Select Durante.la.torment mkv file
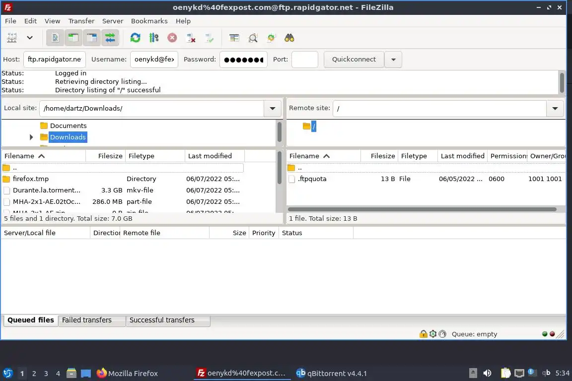 pos(123,190)
